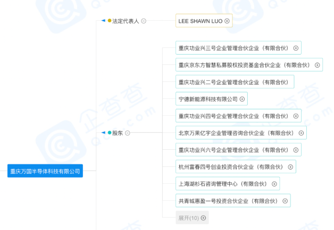Click the teal dot beside 股东

coord(110,133)
